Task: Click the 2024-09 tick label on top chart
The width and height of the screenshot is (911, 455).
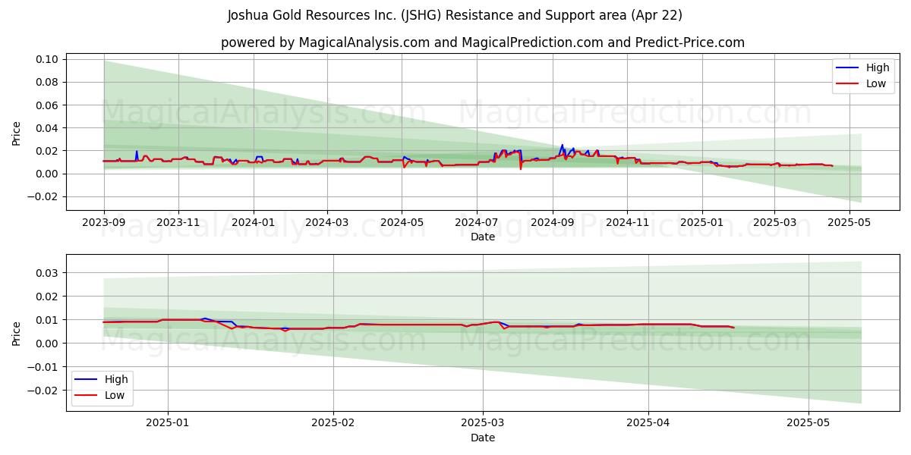Action: pos(552,223)
